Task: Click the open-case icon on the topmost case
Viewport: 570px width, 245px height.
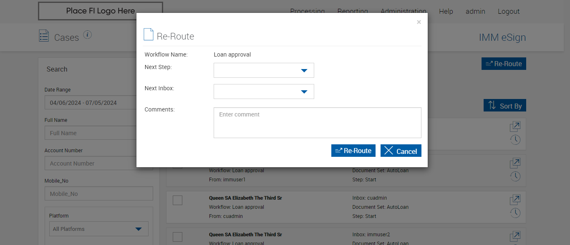Action: 515,126
